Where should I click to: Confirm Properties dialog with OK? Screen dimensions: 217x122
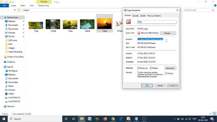[x=147, y=85]
